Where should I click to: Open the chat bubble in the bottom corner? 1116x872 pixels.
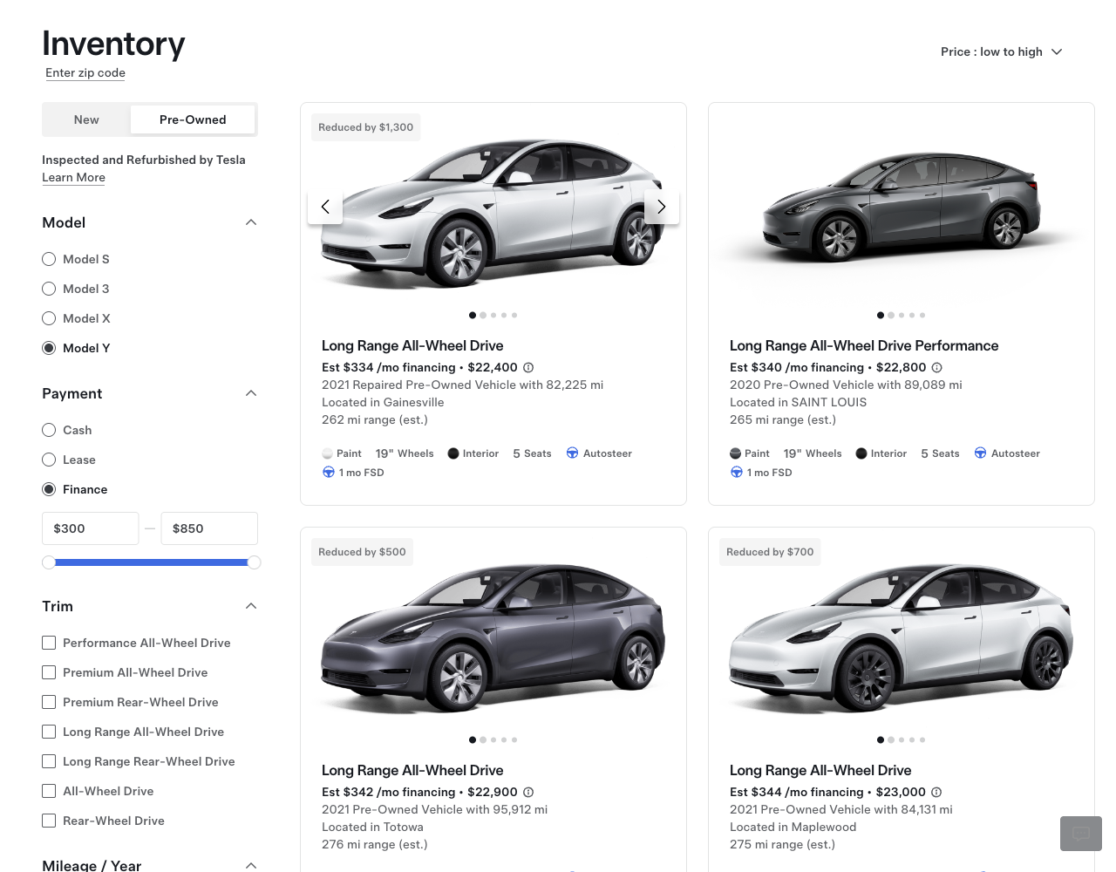point(1080,834)
